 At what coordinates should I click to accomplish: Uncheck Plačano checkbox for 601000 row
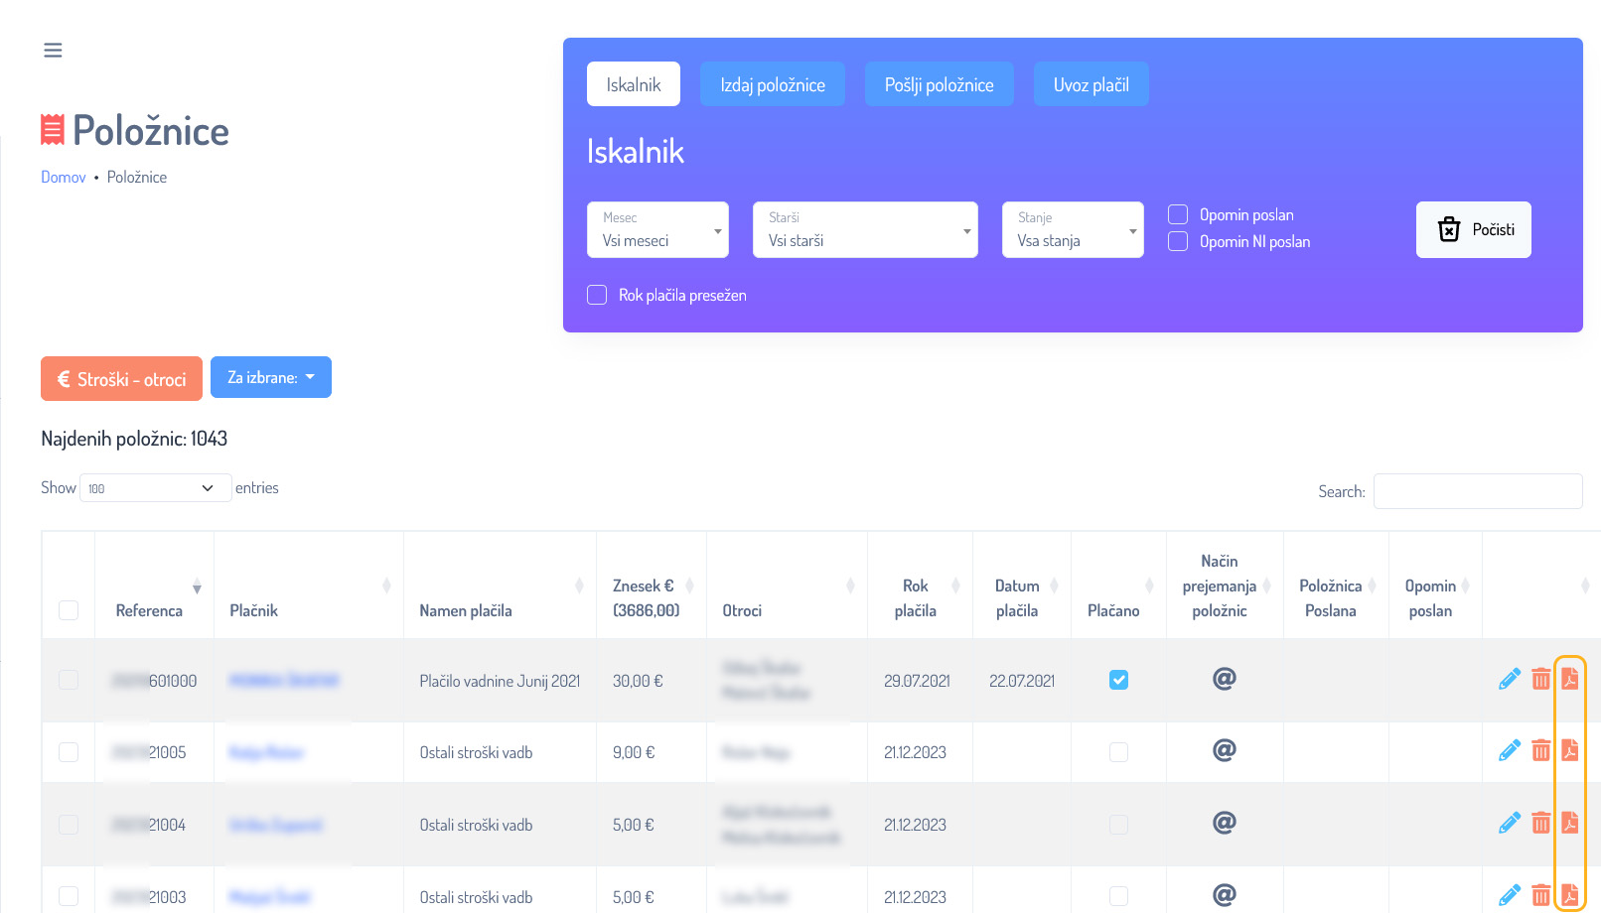click(x=1118, y=680)
